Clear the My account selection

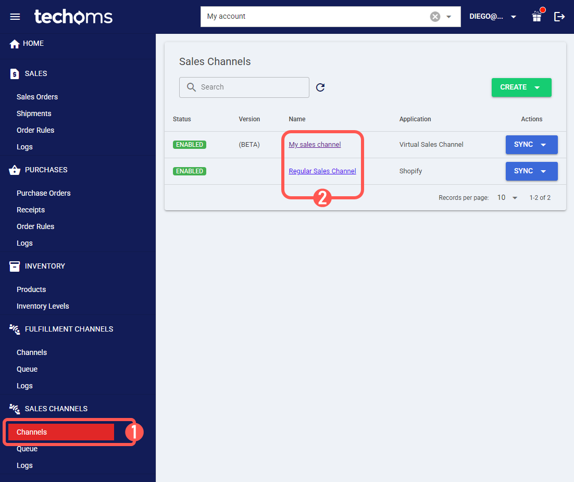tap(435, 17)
